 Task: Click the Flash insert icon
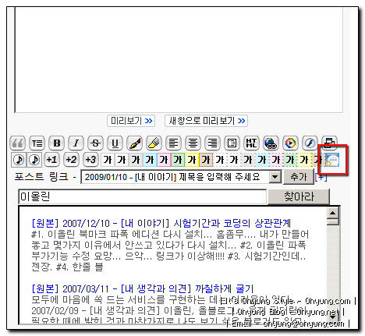click(x=310, y=143)
